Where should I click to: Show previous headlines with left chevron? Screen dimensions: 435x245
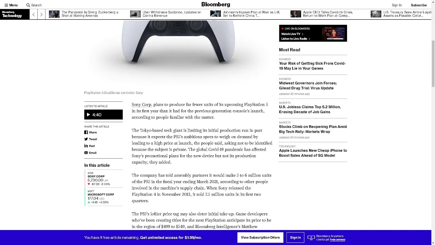[34, 14]
